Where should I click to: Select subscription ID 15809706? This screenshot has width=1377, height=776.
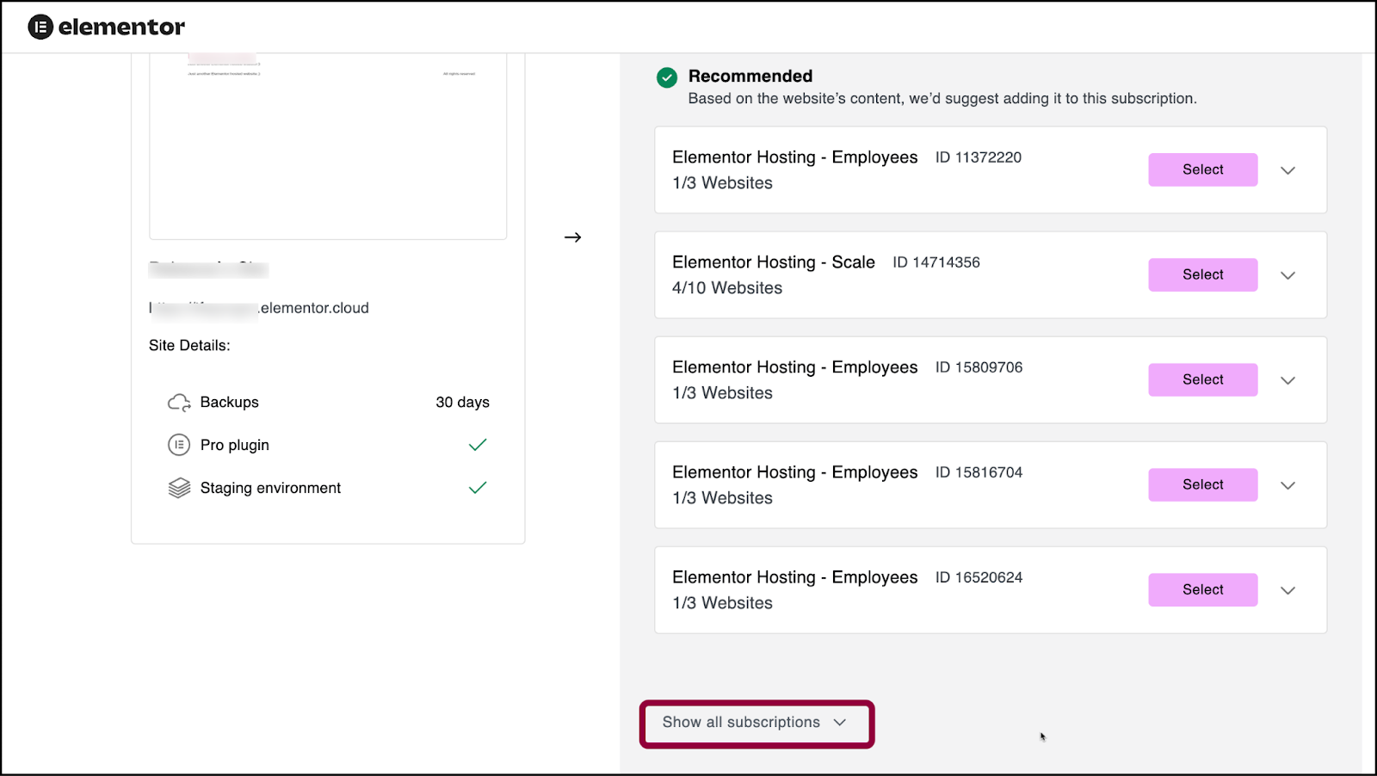1202,379
